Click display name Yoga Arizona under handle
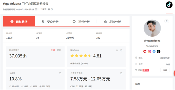 pos(152,46)
